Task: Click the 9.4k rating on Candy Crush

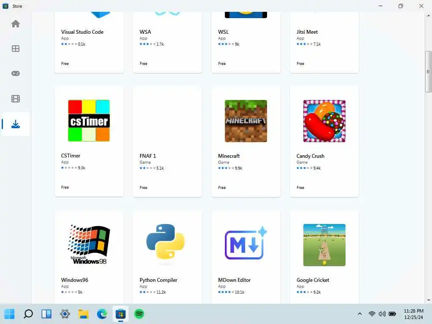Action: pos(317,168)
